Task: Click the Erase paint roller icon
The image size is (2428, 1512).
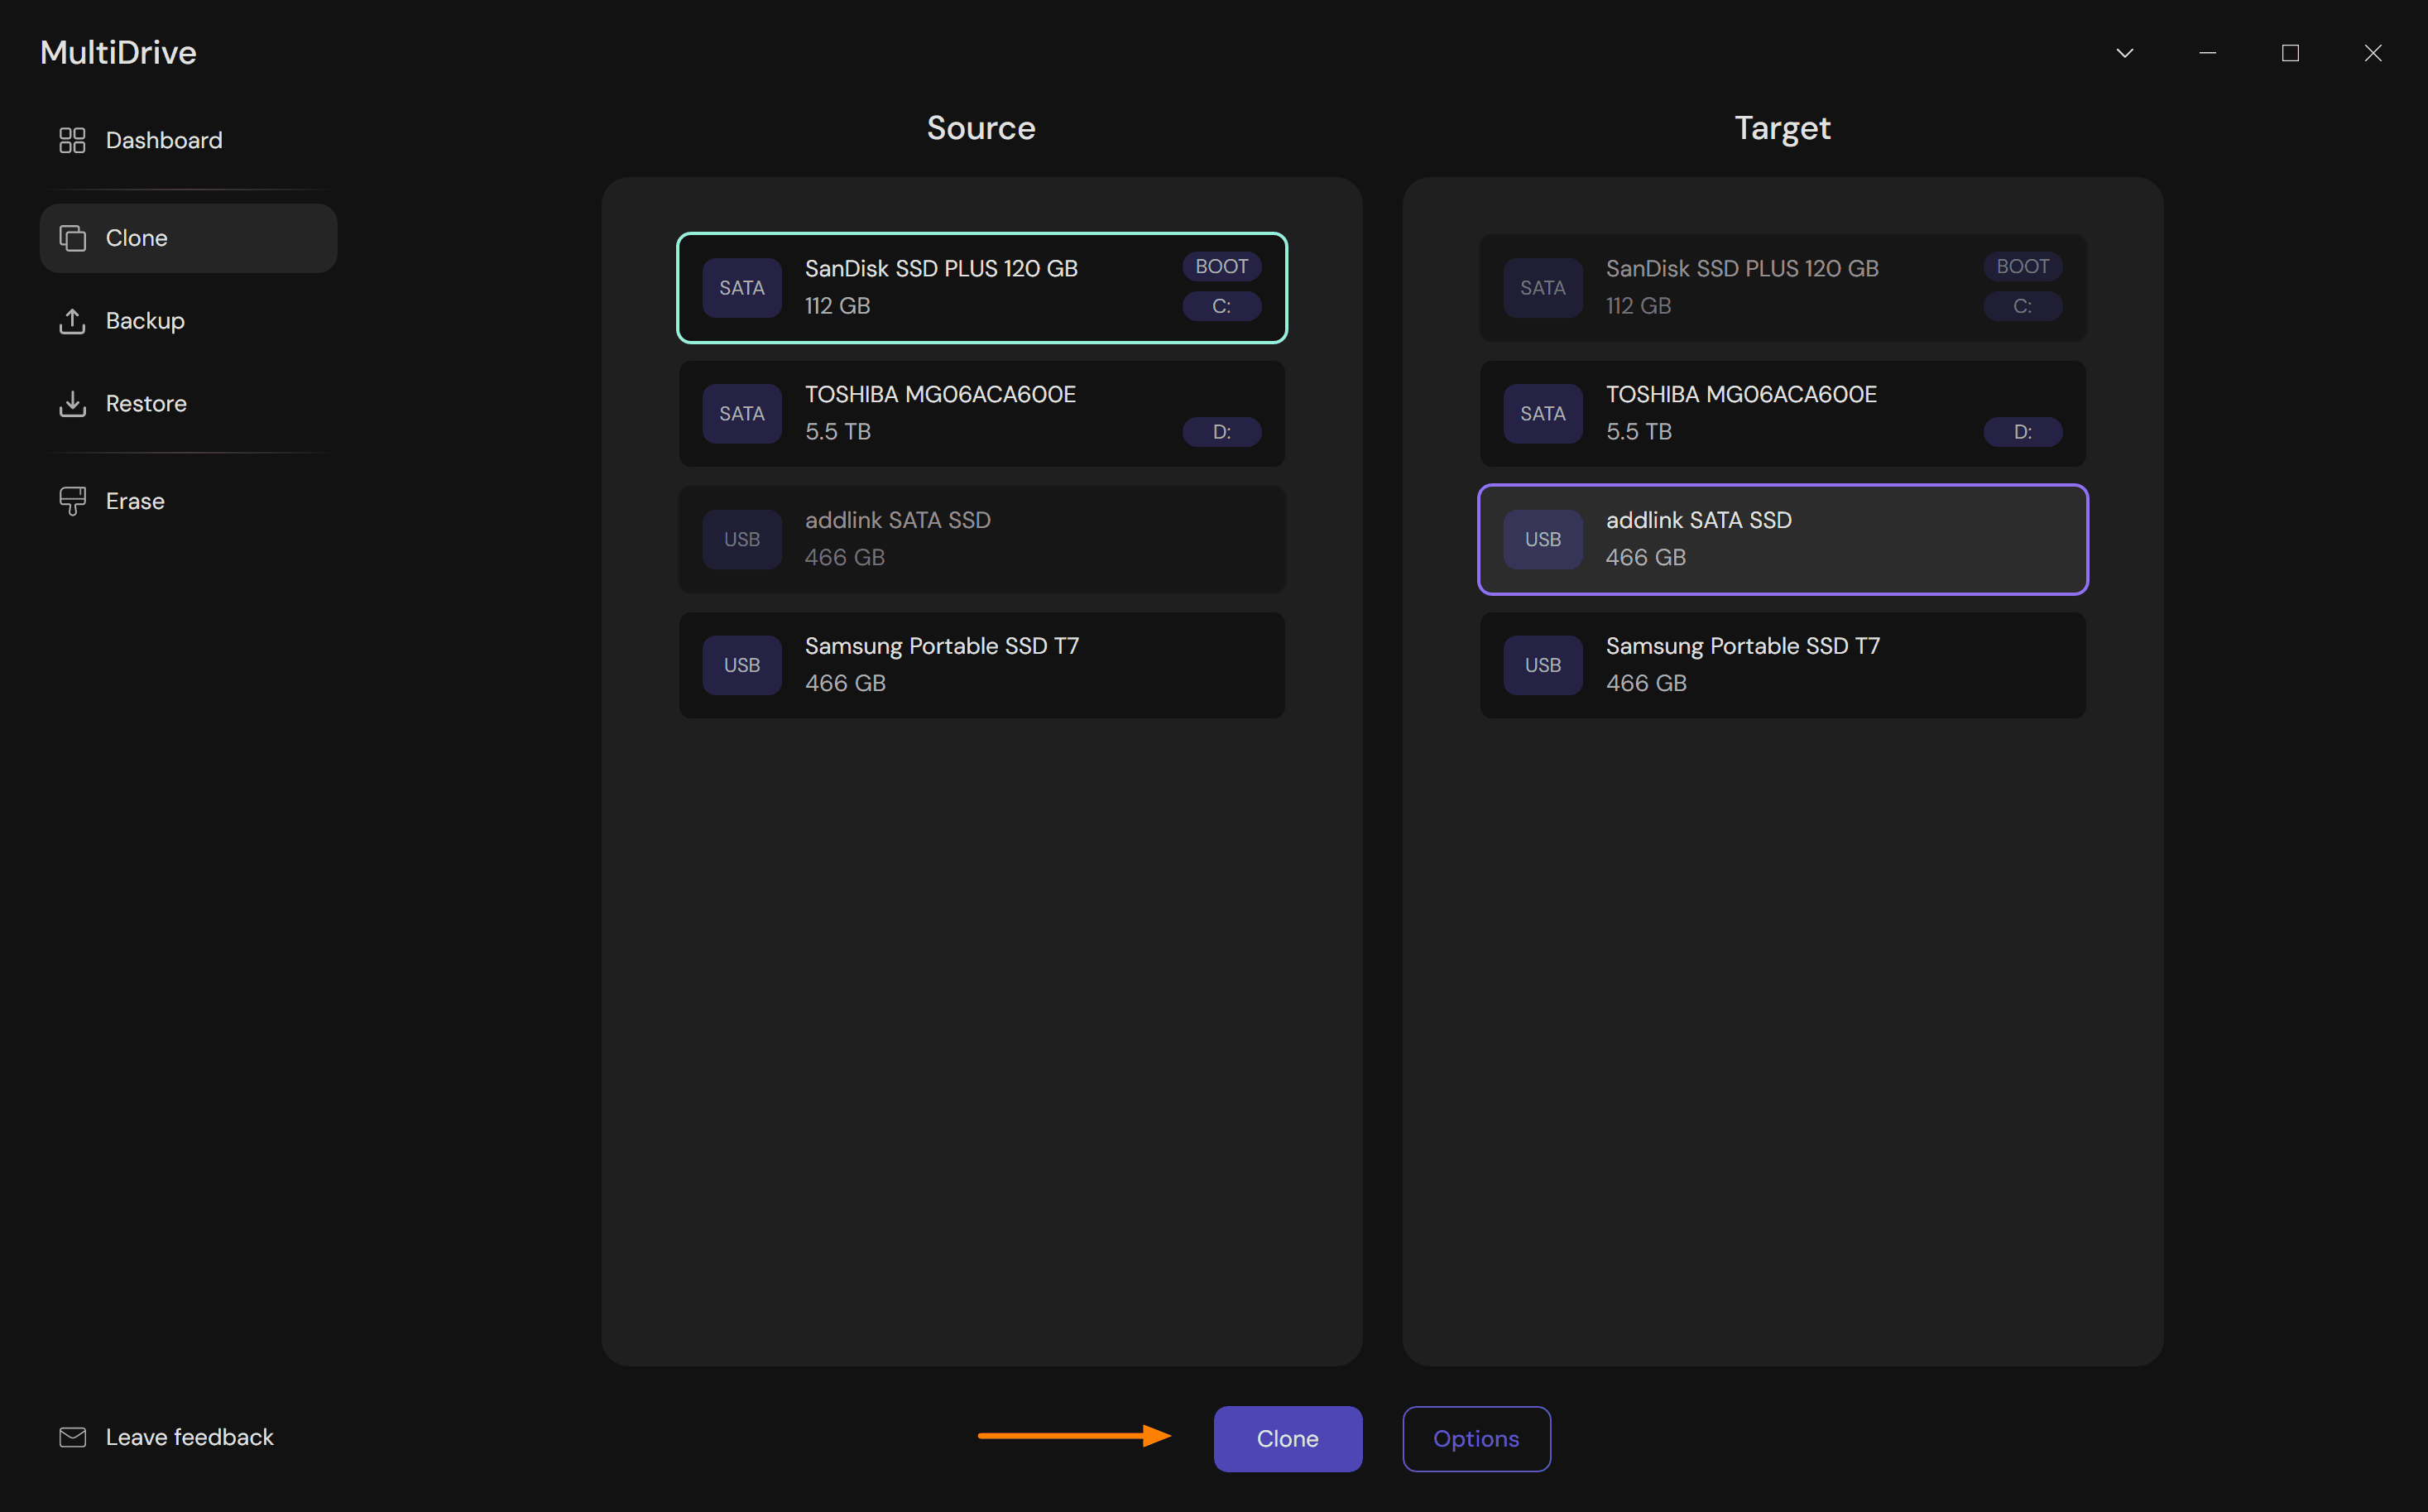Action: coord(72,501)
